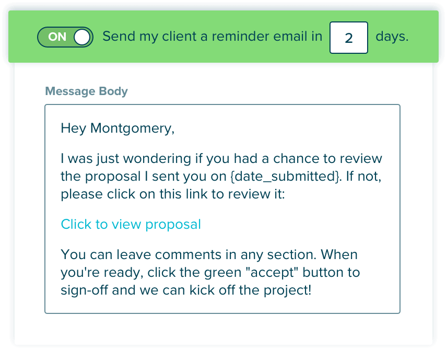Click the "Message Body" field label
The image size is (447, 351).
click(x=86, y=91)
